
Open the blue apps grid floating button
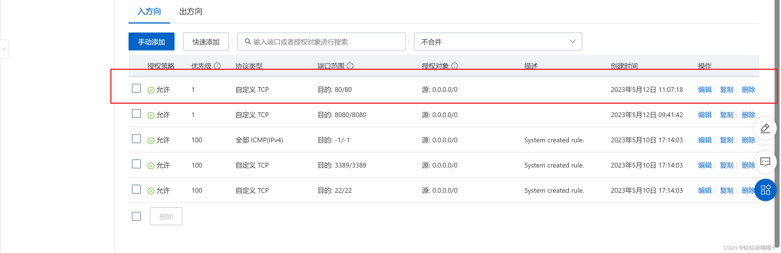(765, 190)
